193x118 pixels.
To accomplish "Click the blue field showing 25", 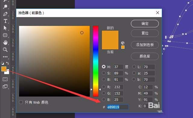I will pos(118,100).
